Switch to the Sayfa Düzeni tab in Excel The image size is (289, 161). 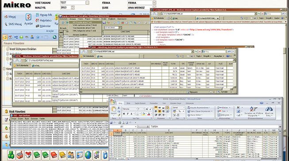(140, 103)
